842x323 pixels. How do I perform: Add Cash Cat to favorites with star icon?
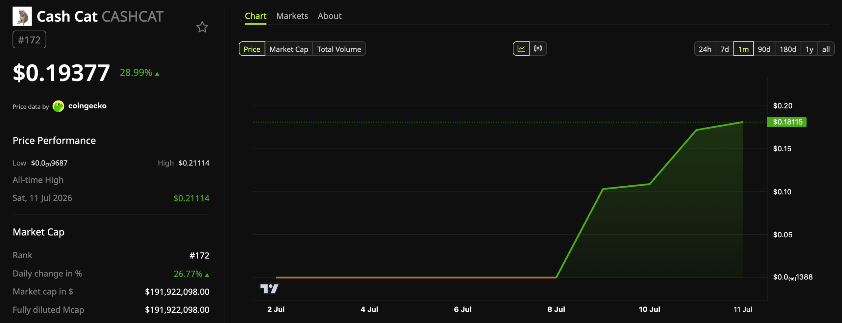tap(202, 27)
